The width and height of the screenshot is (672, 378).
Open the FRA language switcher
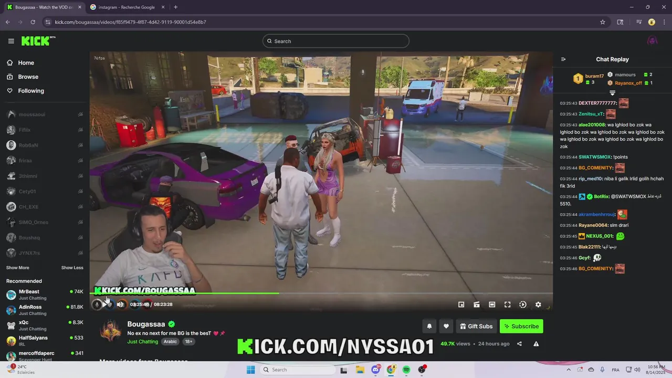[615, 370]
